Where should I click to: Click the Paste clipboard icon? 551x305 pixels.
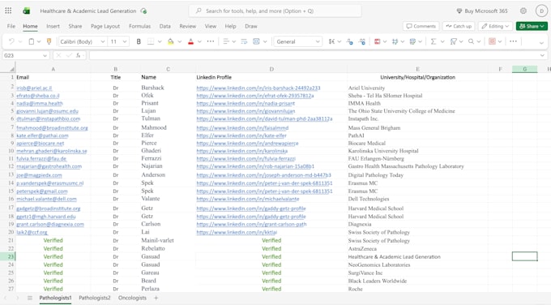tap(32, 41)
